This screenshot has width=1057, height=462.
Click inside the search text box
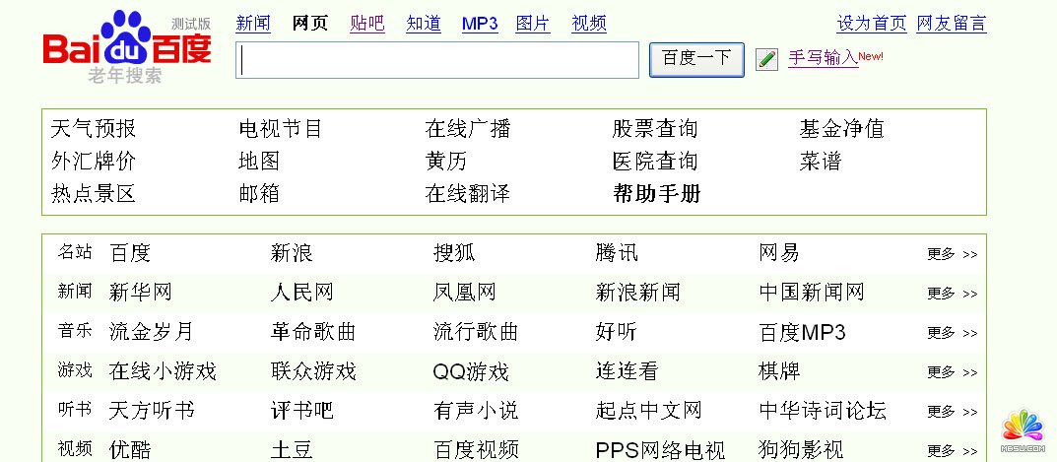436,60
